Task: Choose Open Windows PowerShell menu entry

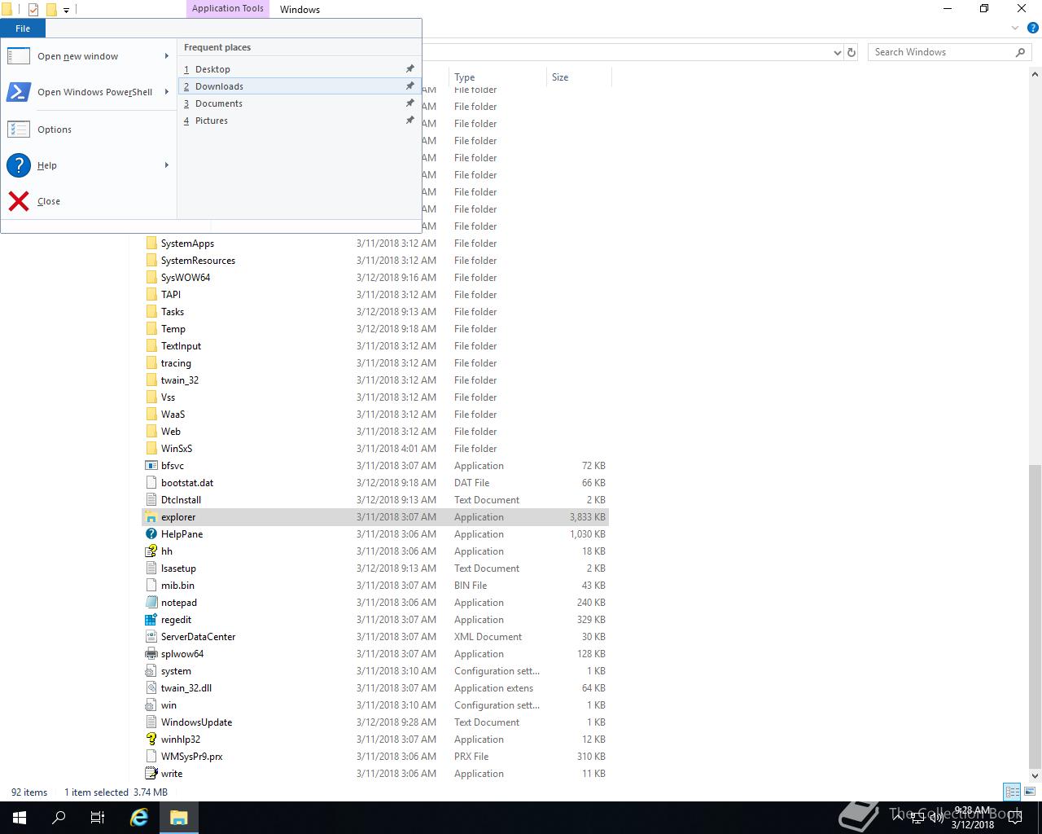Action: click(x=89, y=92)
